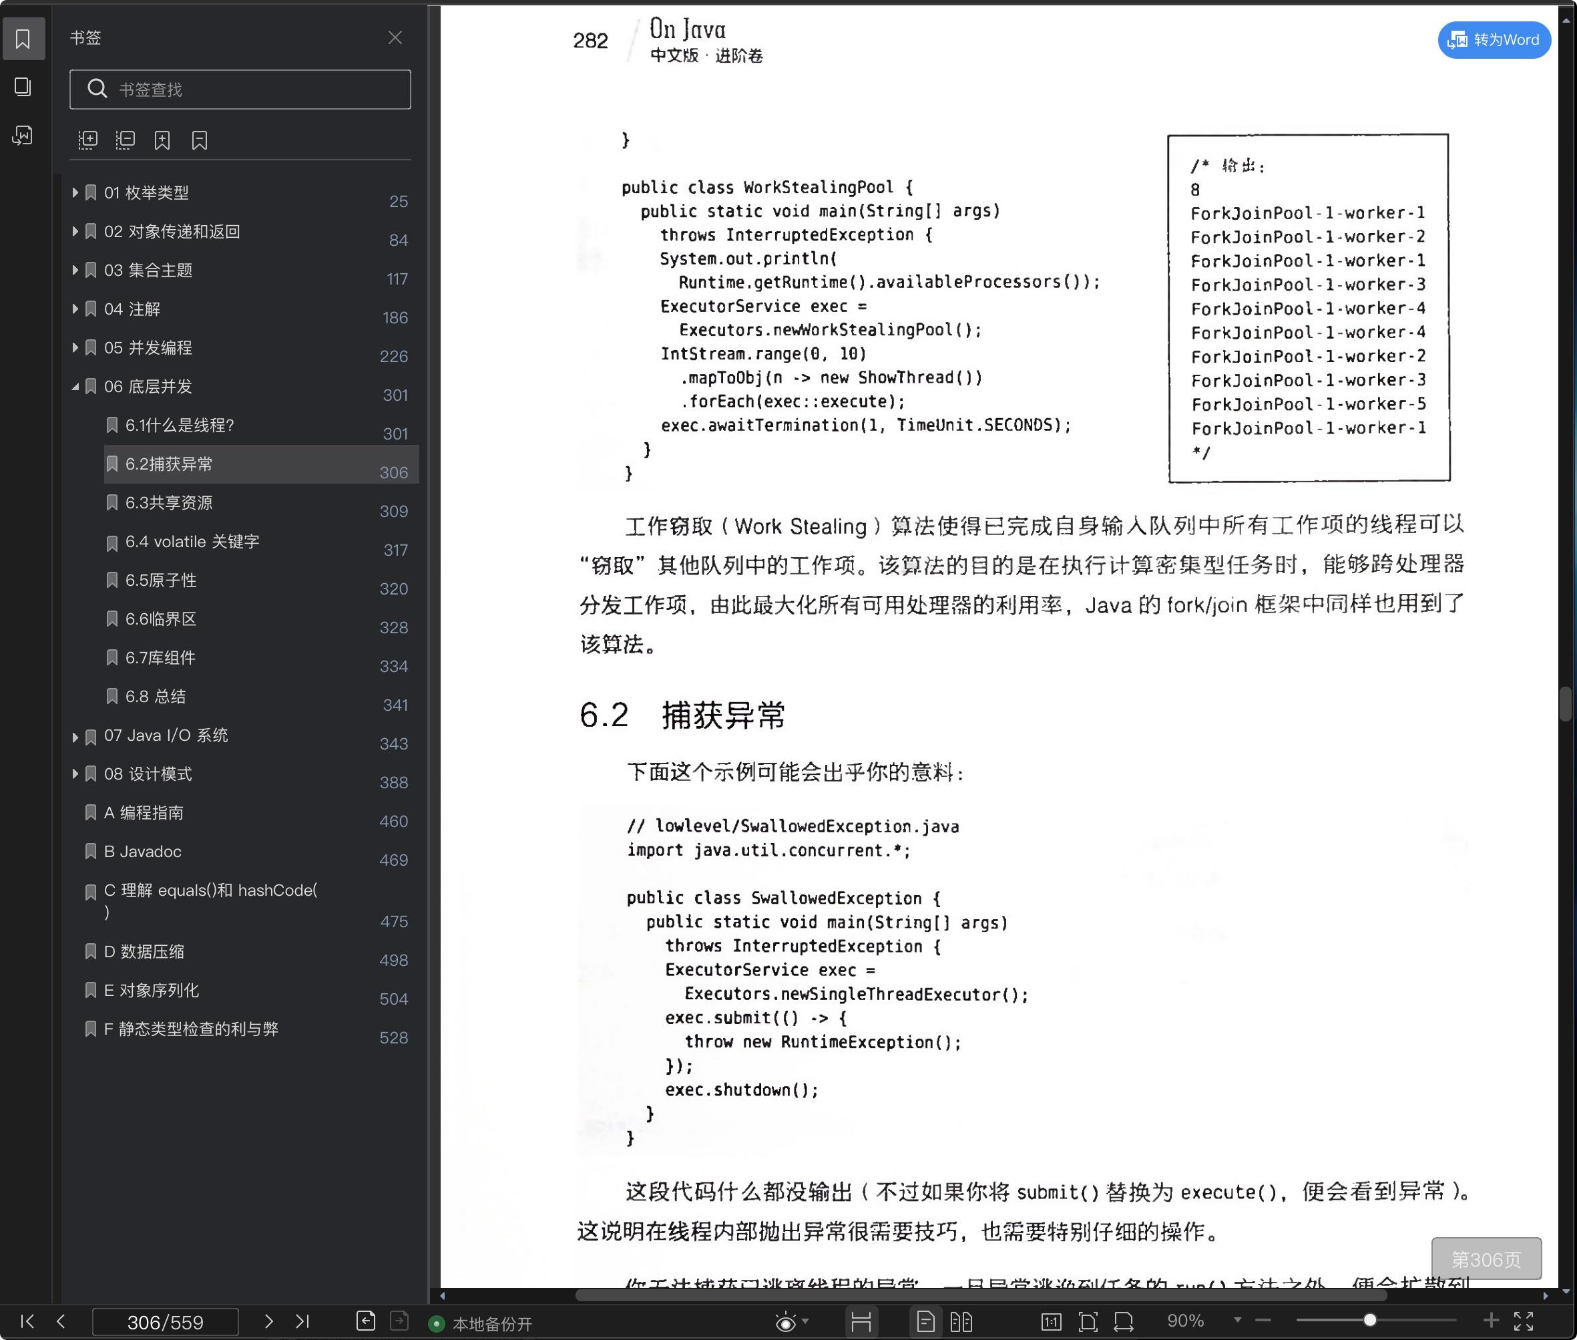Open bookmark F 静态类型检查的利与弊

(250, 1029)
